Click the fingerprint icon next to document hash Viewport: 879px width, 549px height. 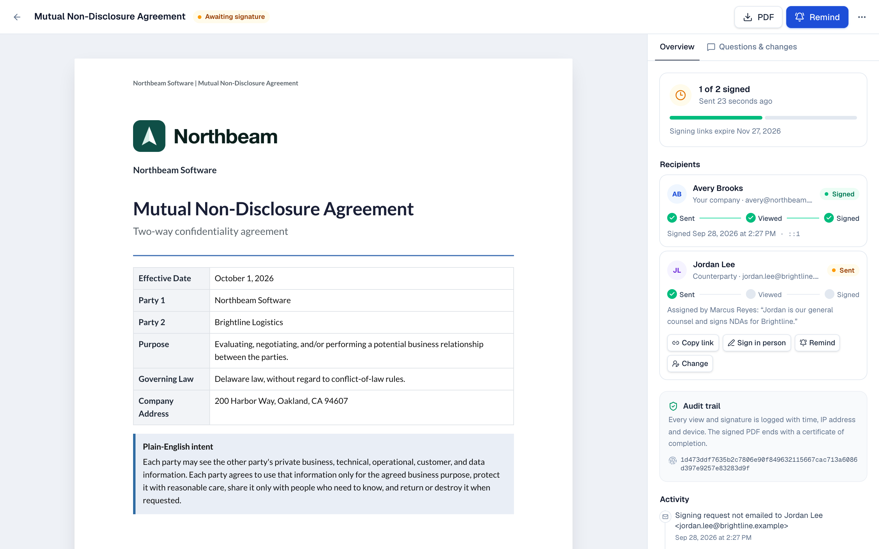(672, 461)
